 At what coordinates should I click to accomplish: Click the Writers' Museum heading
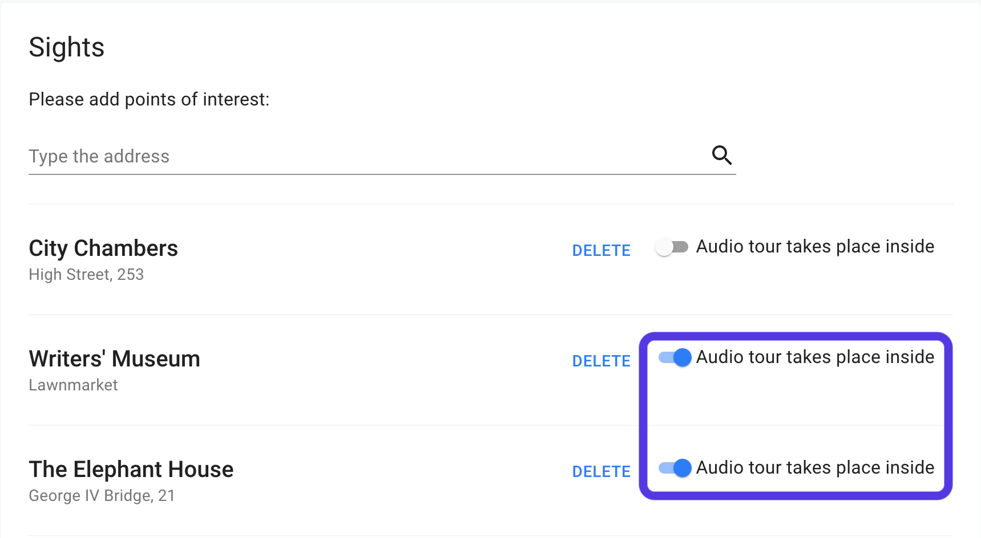pos(114,359)
